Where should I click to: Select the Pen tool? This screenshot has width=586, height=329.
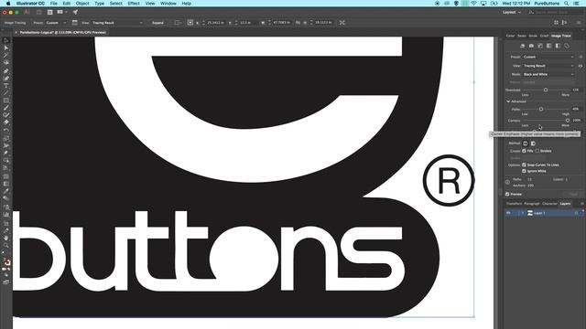[x=6, y=71]
